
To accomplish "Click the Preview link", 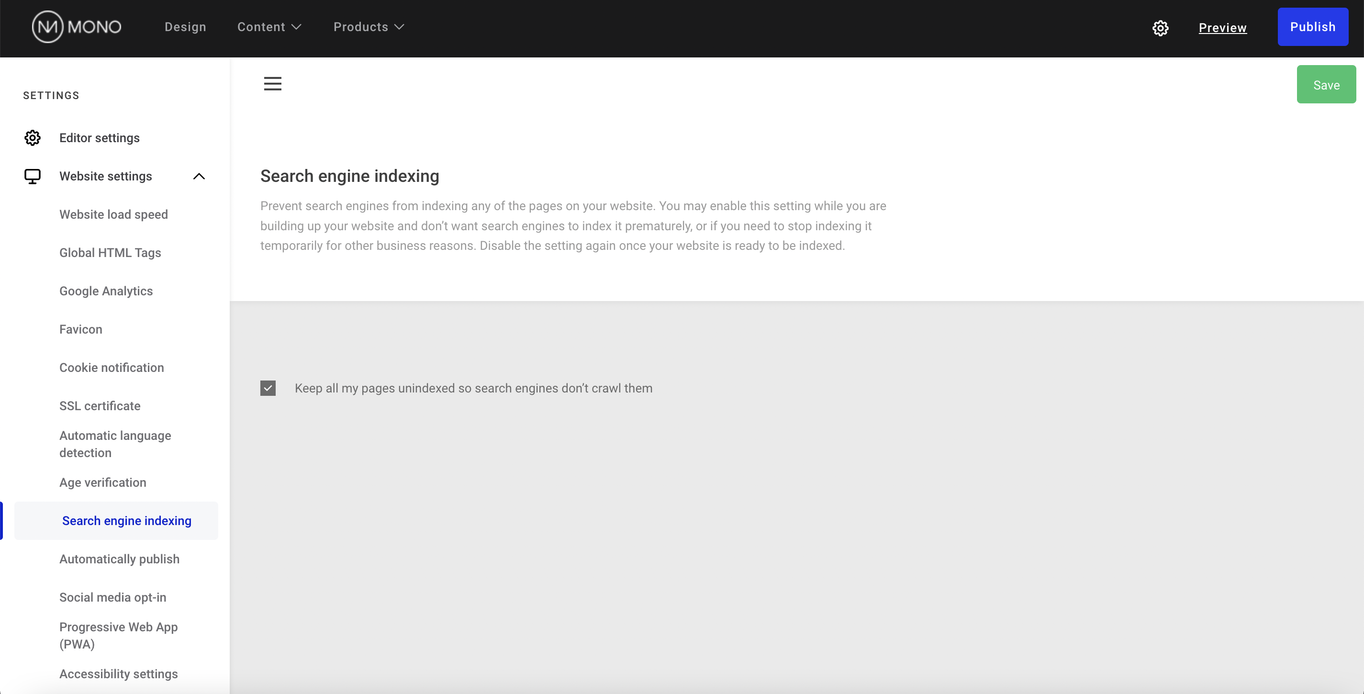I will click(x=1223, y=28).
